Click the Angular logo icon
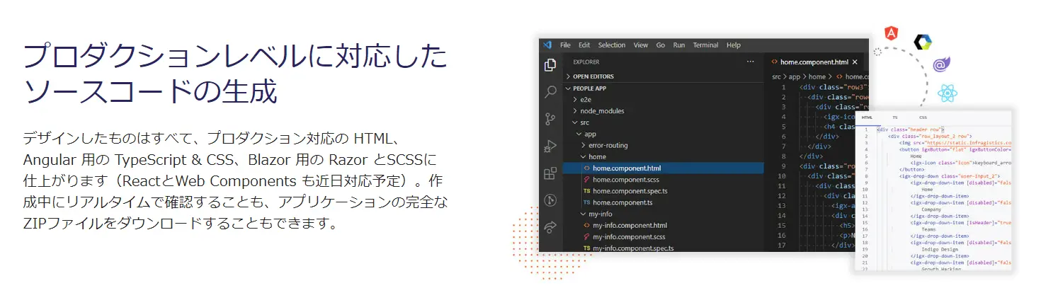 [x=892, y=33]
